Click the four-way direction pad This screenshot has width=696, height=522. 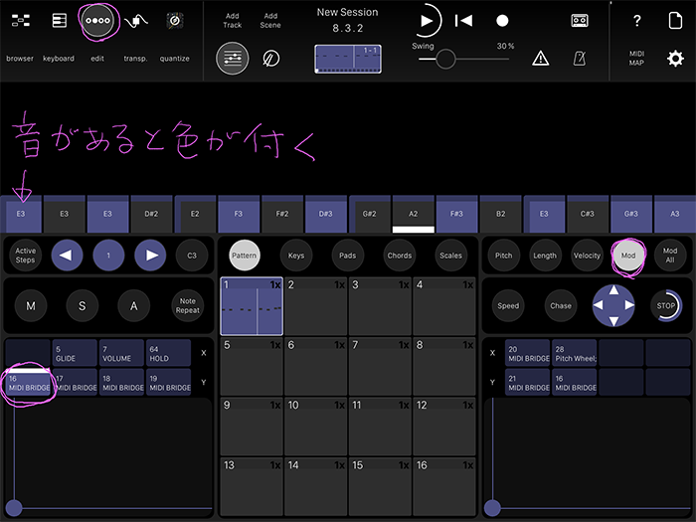pos(613,306)
